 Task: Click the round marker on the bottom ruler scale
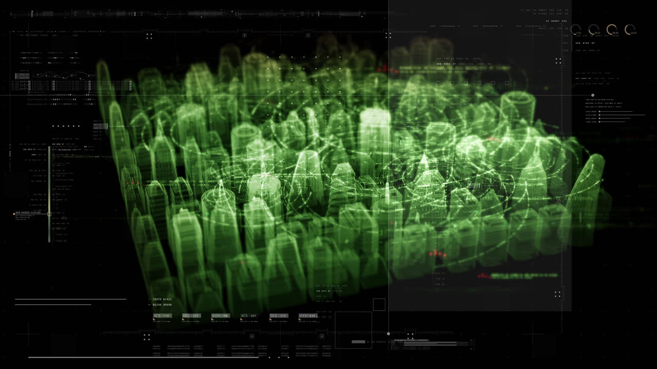(389, 334)
